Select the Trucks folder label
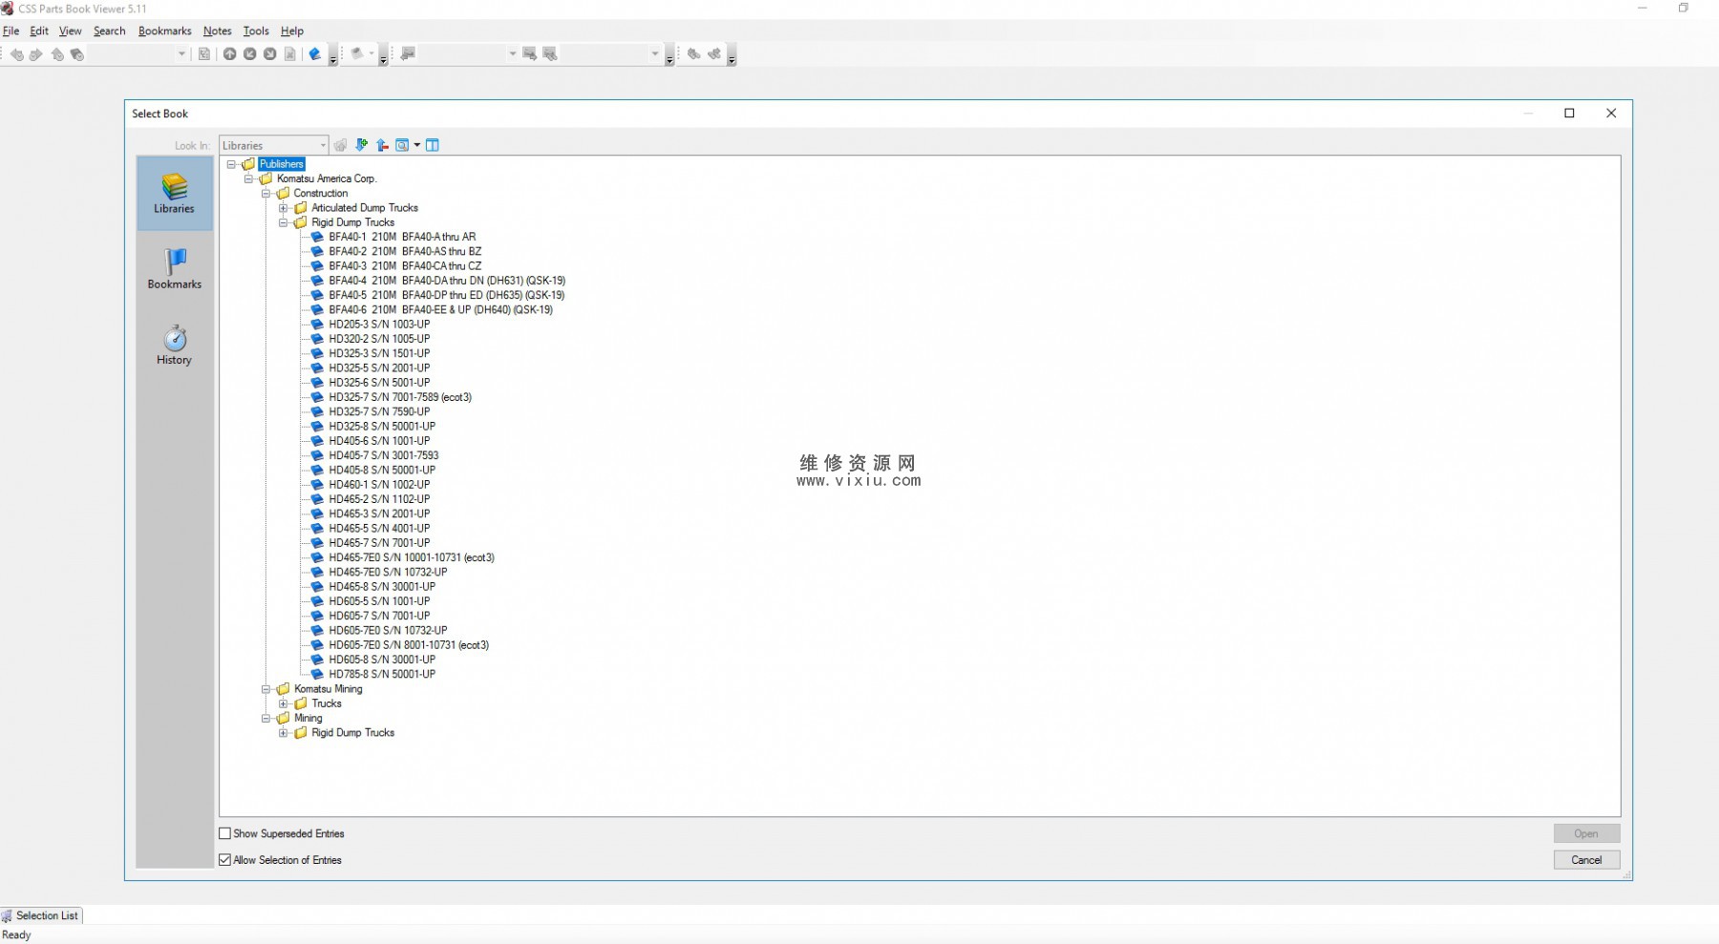This screenshot has height=944, width=1719. (327, 703)
